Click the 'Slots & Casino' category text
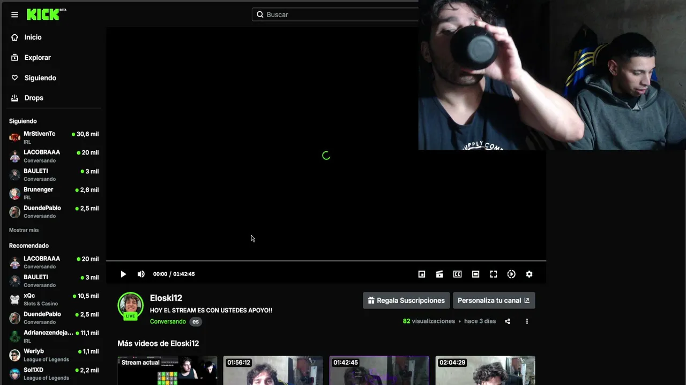This screenshot has width=686, height=385. (41, 304)
